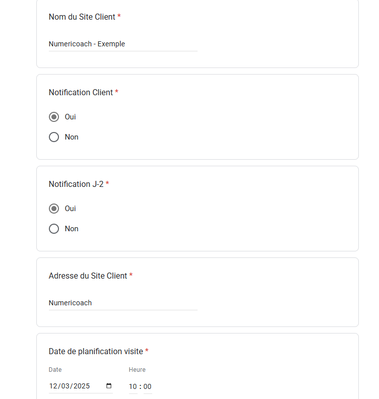Click the Date de planification visite heading

coord(96,352)
